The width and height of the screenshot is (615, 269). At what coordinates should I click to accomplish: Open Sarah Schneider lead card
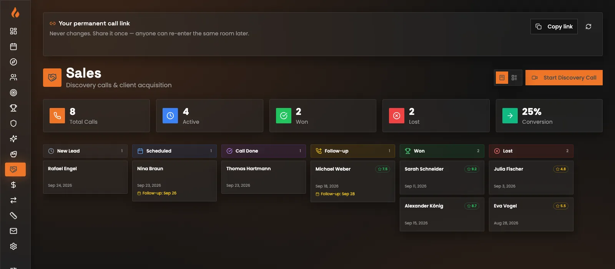point(442,178)
